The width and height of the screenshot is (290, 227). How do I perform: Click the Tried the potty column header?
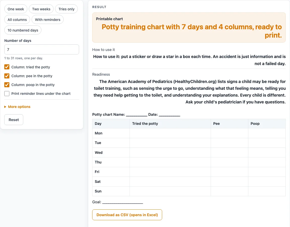click(x=170, y=124)
